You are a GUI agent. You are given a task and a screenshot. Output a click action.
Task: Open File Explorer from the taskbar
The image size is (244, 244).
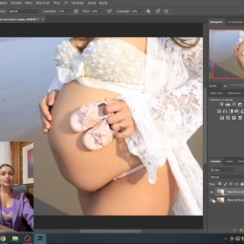(x=15, y=239)
